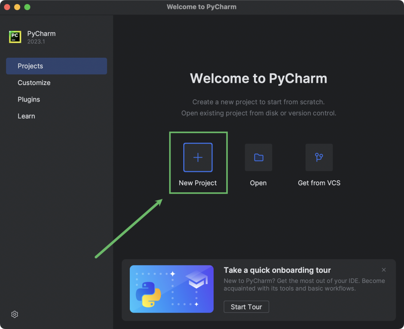This screenshot has width=404, height=329.
Task: Click the New Project label
Action: 198,183
